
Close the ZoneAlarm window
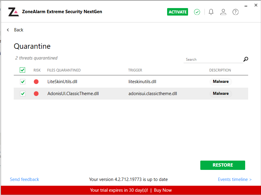pos(256,5)
